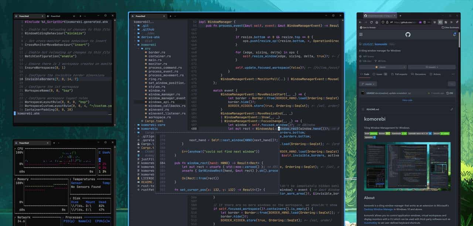This screenshot has width=473, height=226.
Task: Show more repository tabs via ellipsis
Action: coord(453,74)
